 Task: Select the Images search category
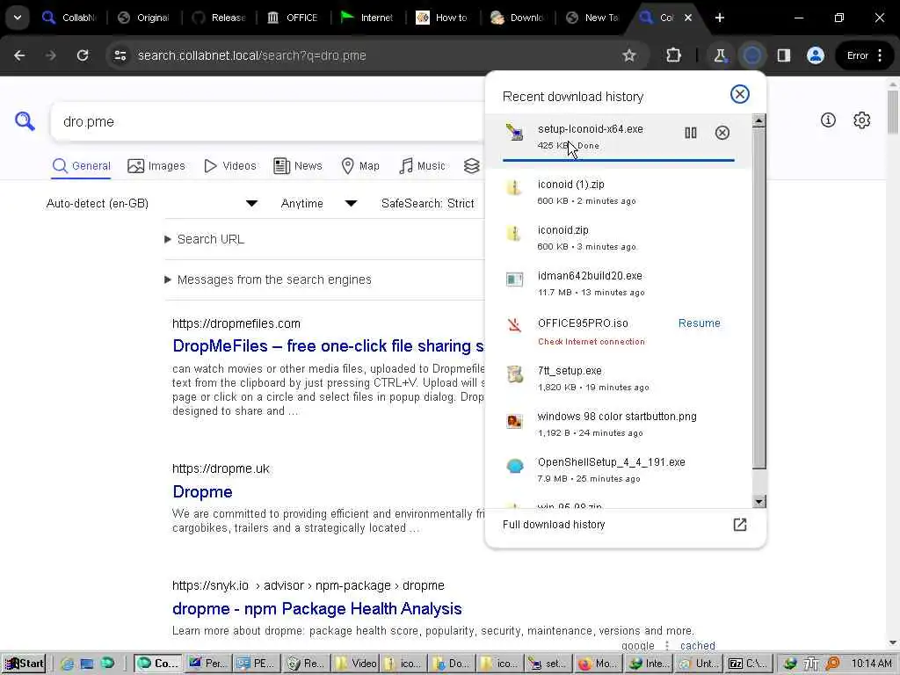click(156, 166)
